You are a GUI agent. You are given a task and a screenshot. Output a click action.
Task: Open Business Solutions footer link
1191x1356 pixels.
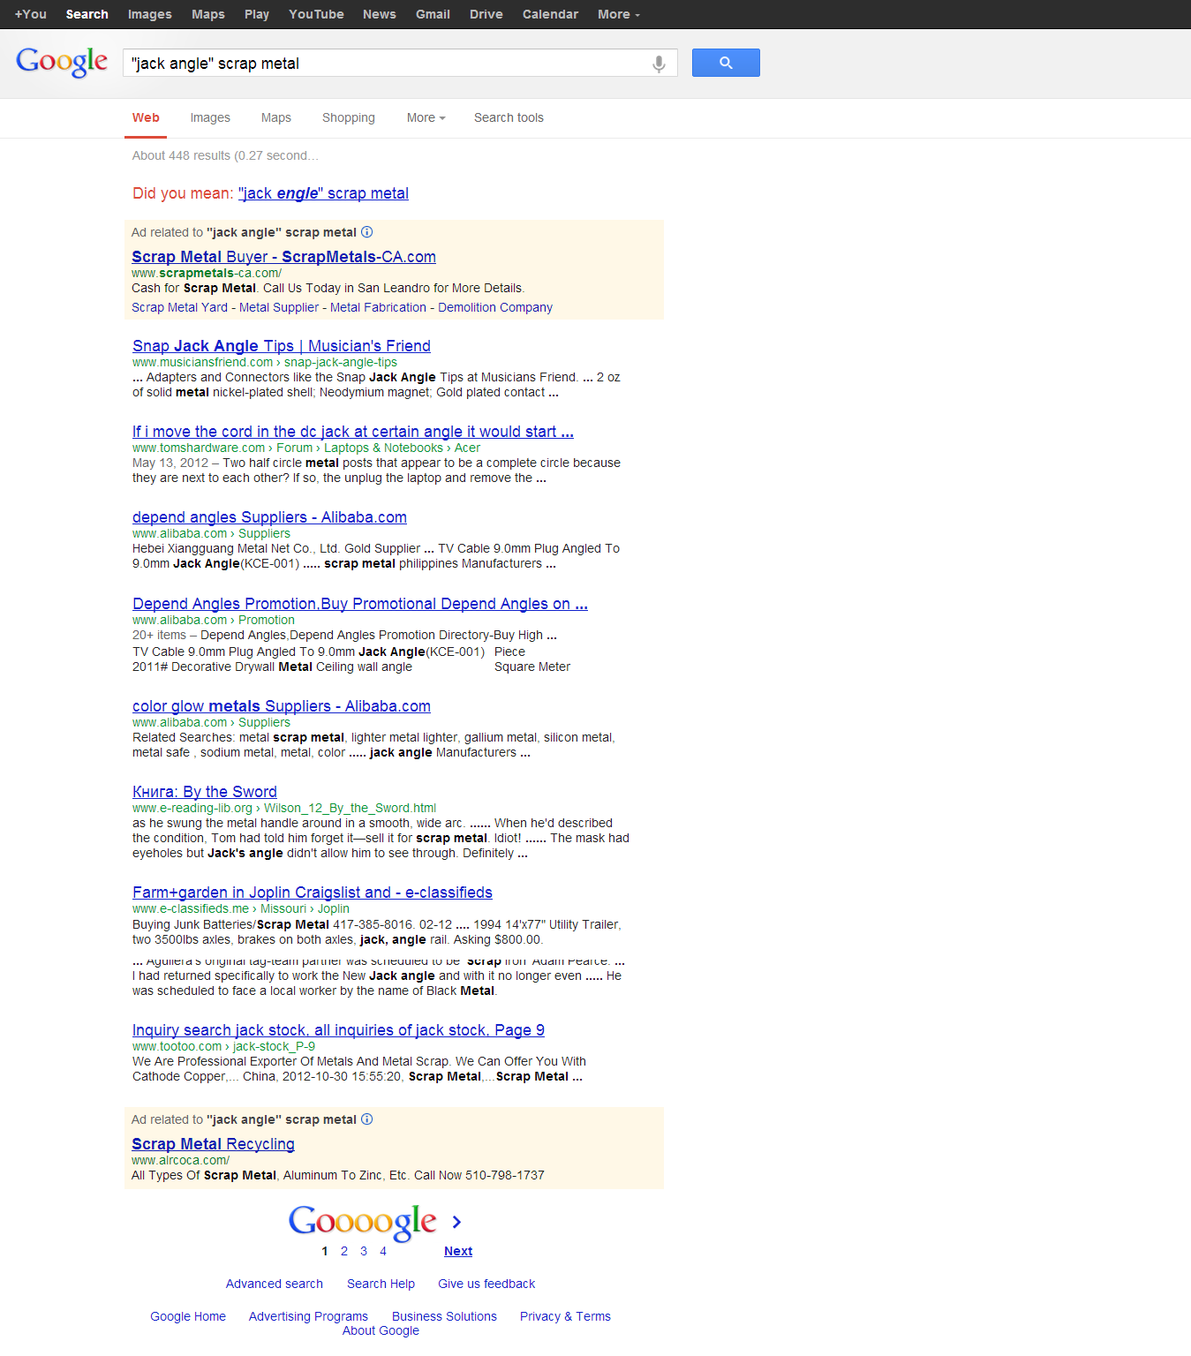click(444, 1316)
